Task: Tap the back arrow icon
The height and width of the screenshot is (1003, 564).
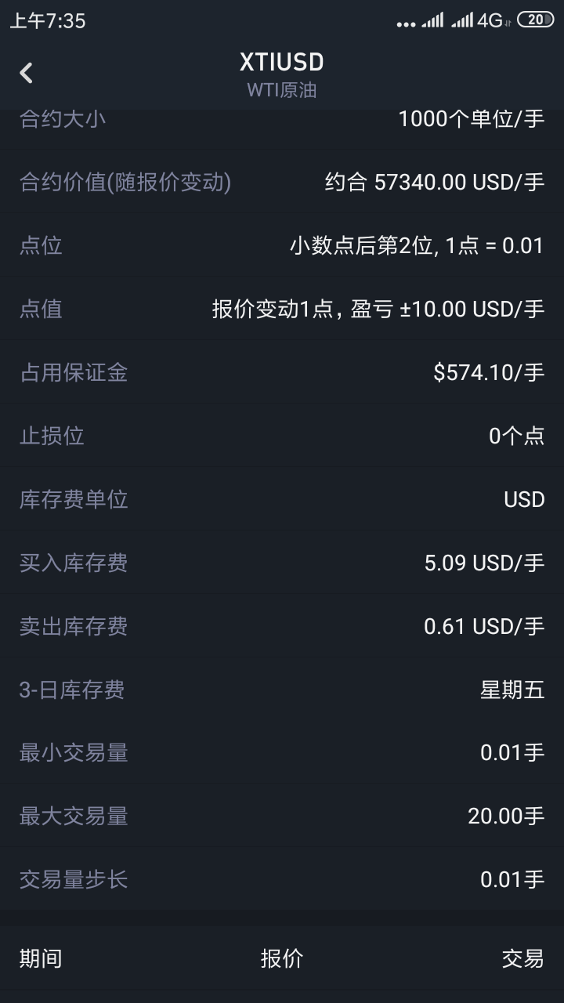Action: point(27,73)
